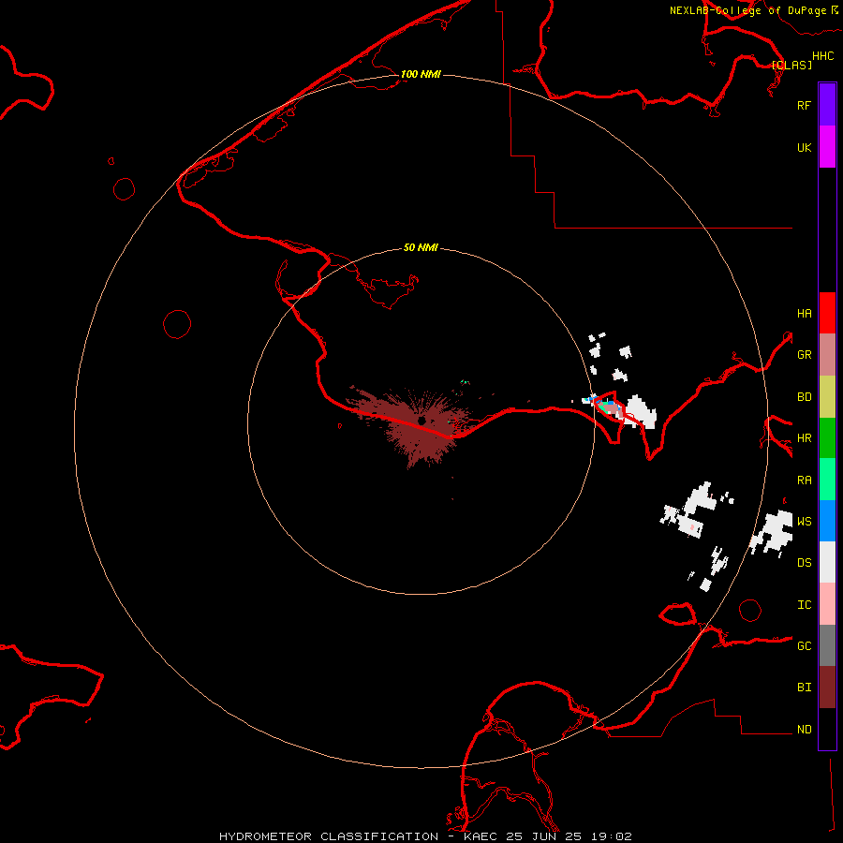Select the "RA" legend label
843x843 pixels.
[804, 481]
